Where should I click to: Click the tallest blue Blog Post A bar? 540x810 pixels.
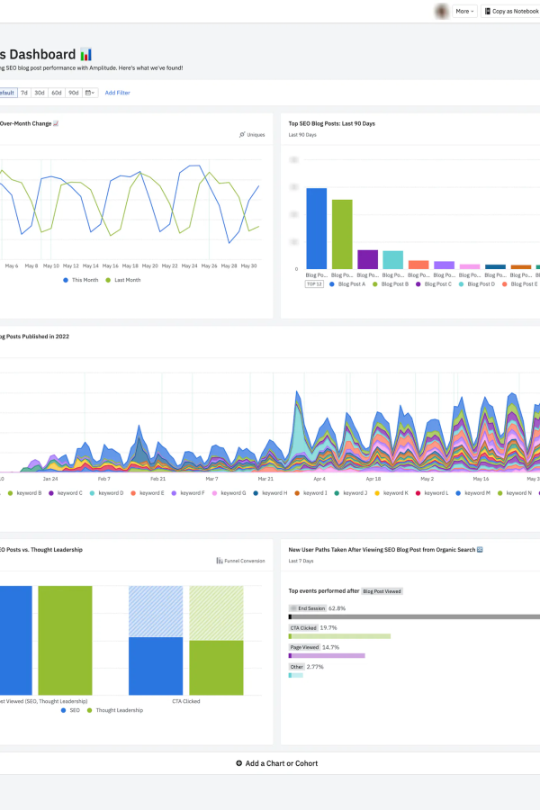point(316,229)
